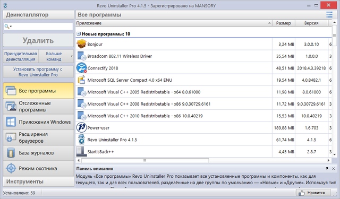Sort by Версия column header
This screenshot has height=199, width=340.
pyautogui.click(x=311, y=23)
